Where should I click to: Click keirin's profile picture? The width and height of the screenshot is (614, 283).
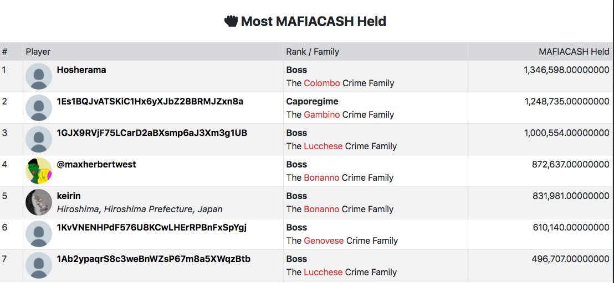click(39, 202)
